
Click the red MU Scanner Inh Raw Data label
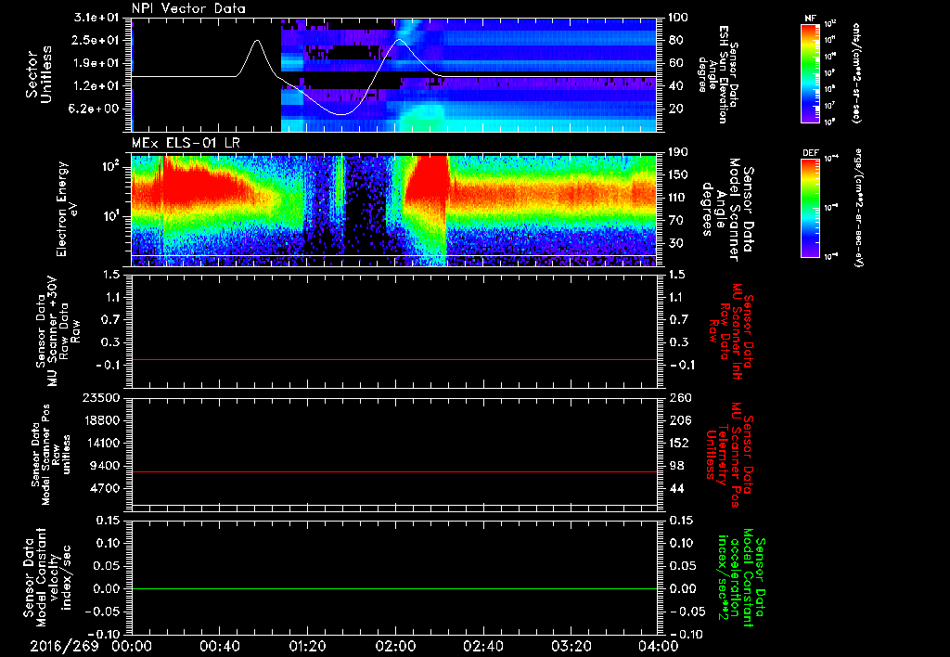point(732,332)
